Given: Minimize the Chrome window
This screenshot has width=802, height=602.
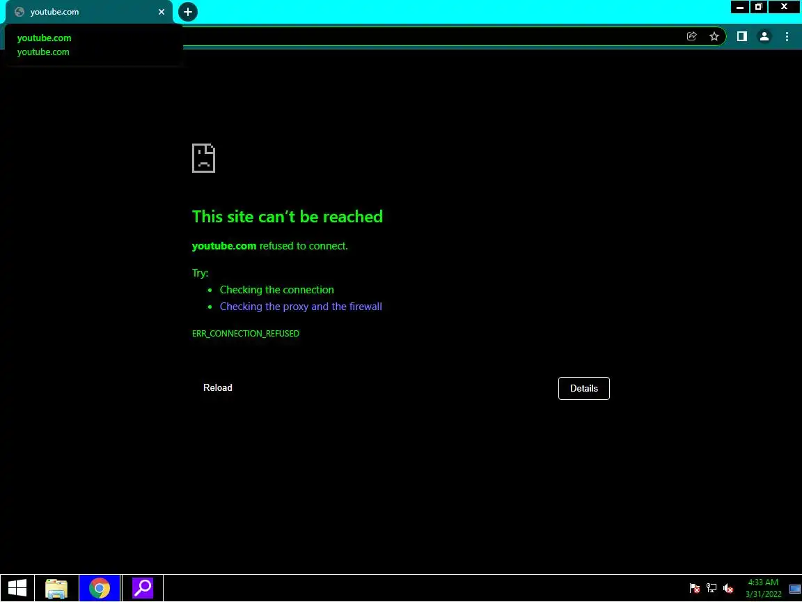Looking at the screenshot, I should coord(739,7).
